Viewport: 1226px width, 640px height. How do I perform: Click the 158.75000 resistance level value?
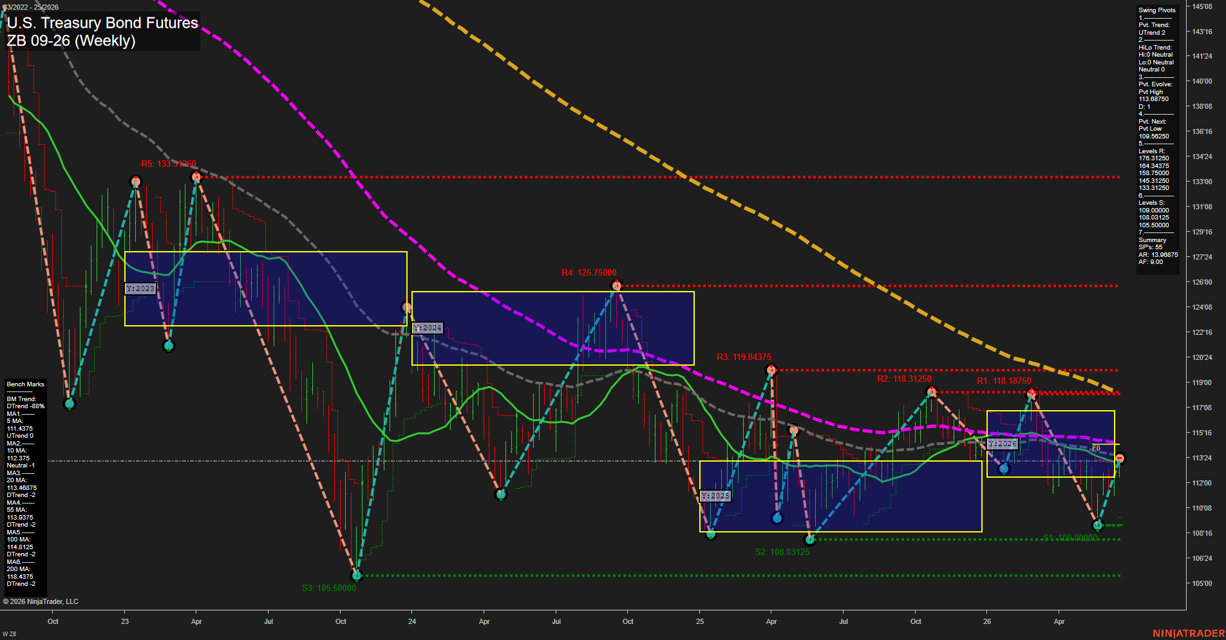(1153, 173)
